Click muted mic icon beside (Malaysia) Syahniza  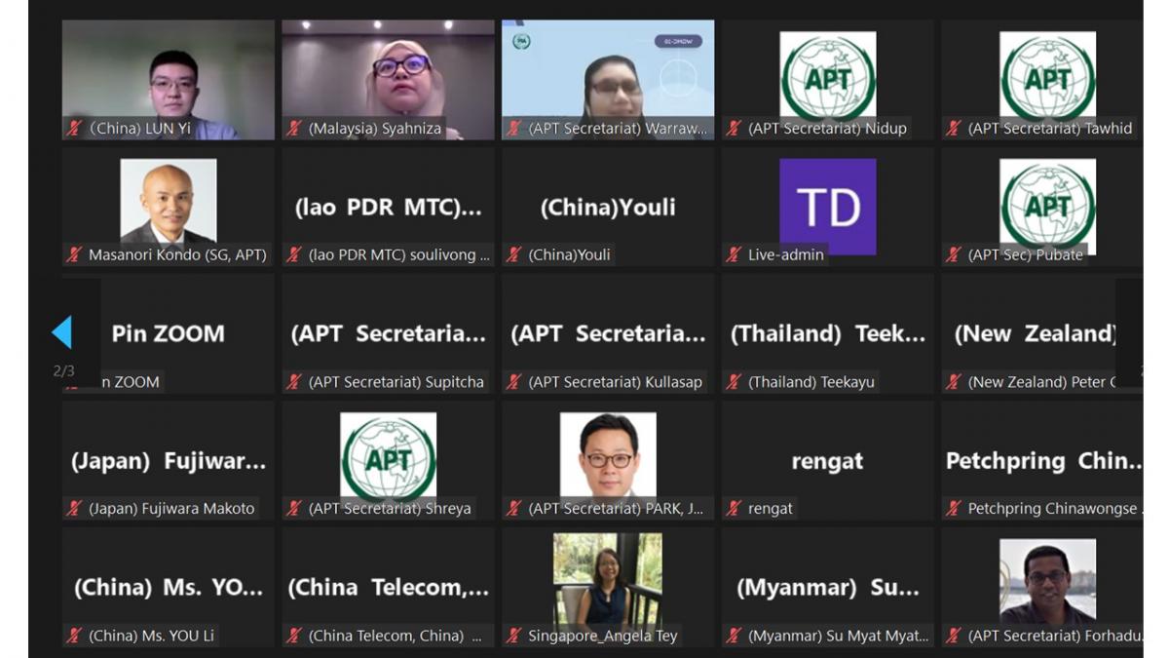[294, 128]
